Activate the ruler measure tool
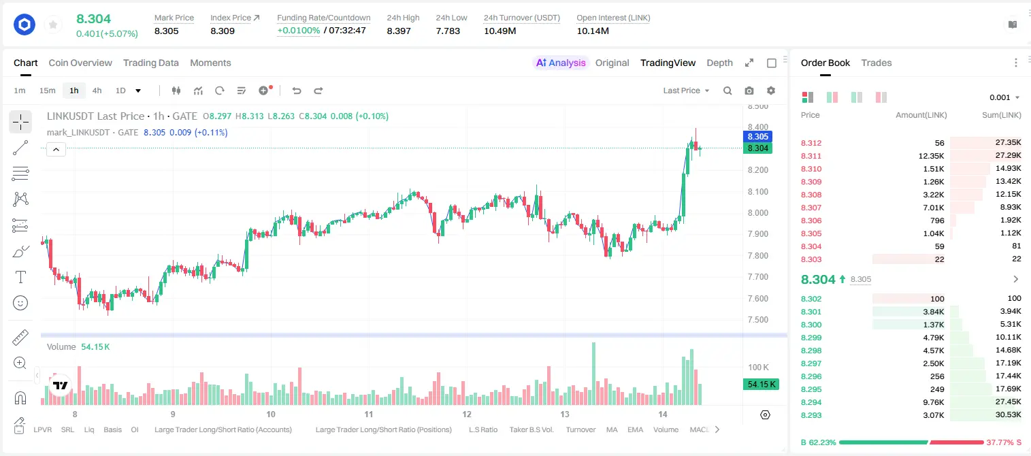This screenshot has height=456, width=1031. (20, 338)
